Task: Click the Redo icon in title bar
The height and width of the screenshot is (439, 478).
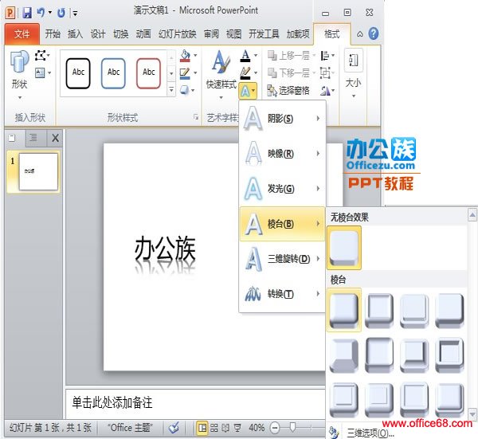Action: point(61,13)
